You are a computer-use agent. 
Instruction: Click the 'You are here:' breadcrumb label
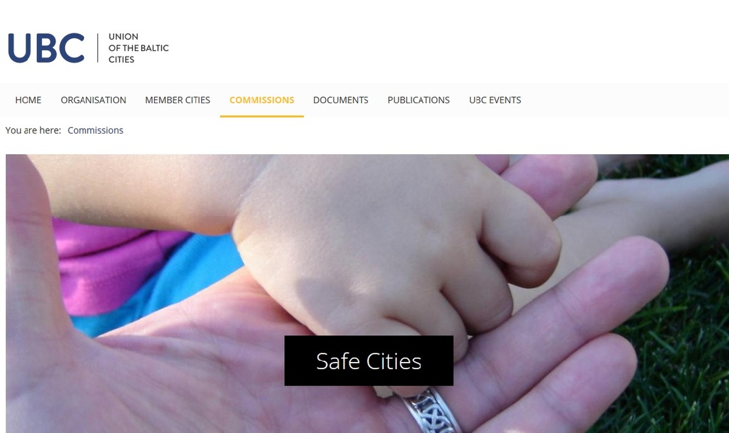pos(33,131)
